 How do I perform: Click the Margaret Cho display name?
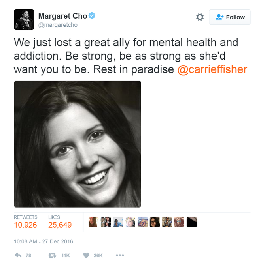62,16
